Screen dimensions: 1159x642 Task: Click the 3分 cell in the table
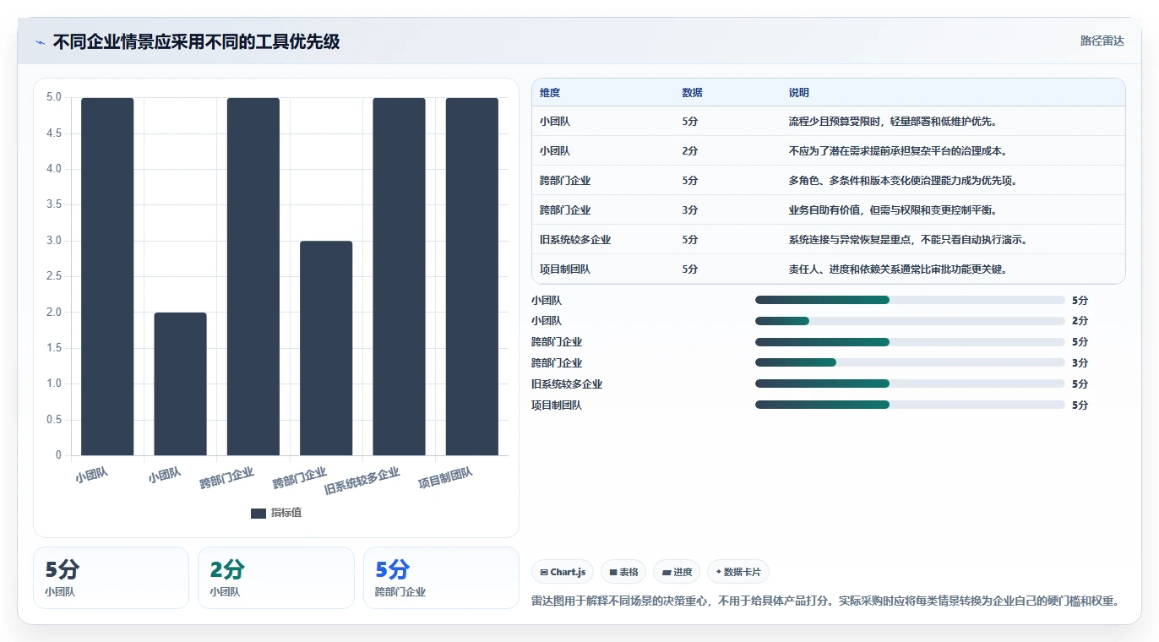pyautogui.click(x=690, y=210)
